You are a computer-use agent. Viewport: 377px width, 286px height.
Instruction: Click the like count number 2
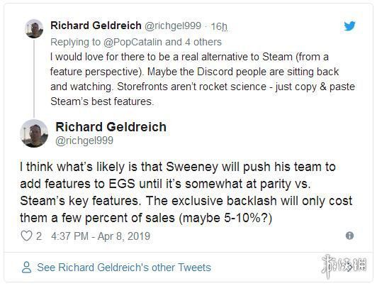(39, 236)
